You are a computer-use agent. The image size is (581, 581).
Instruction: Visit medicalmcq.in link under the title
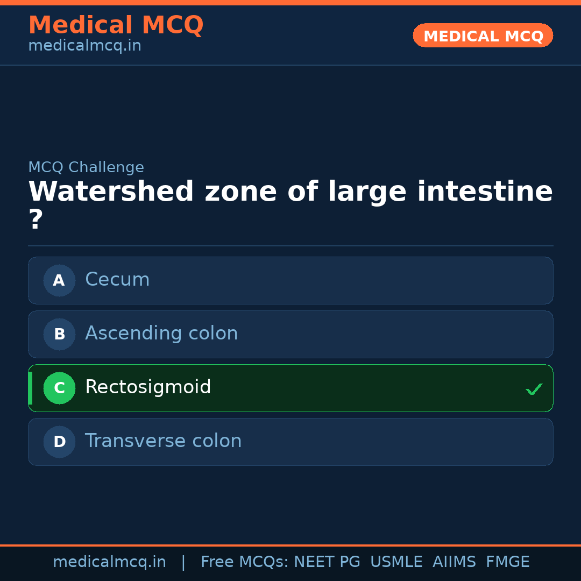(x=84, y=46)
